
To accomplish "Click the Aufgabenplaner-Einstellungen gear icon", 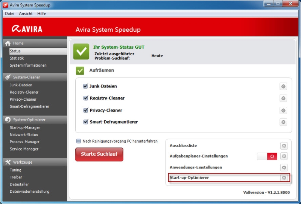I will pyautogui.click(x=284, y=156).
